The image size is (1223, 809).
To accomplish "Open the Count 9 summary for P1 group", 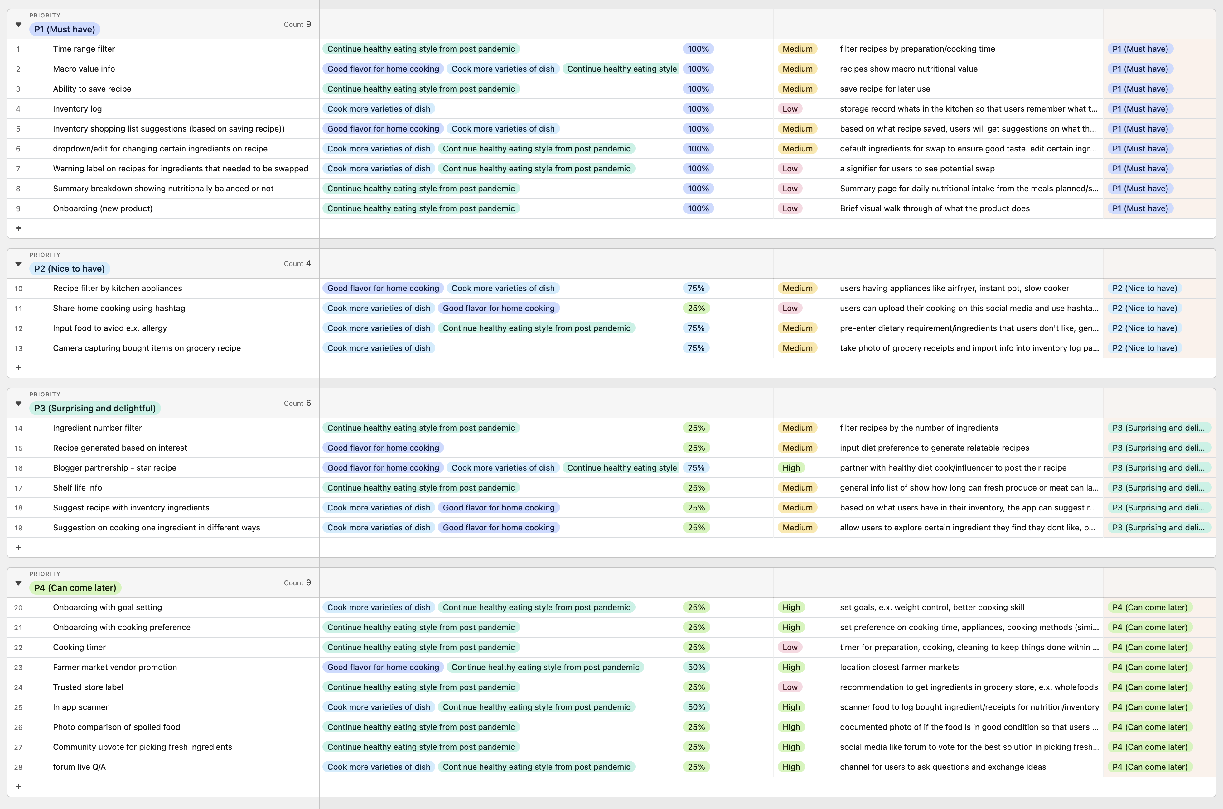I will click(x=297, y=24).
